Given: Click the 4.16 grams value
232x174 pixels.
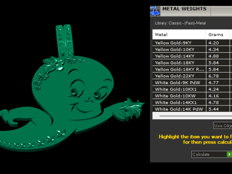Looking at the screenshot, I should tap(214, 96).
